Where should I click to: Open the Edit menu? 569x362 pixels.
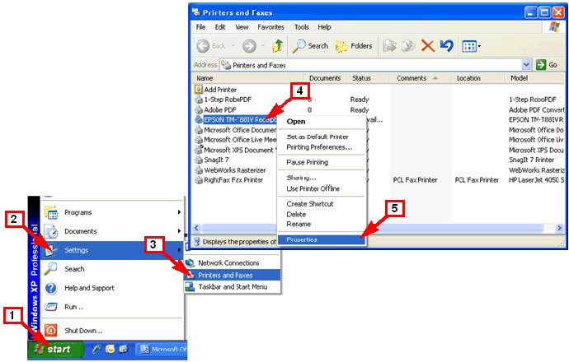pyautogui.click(x=220, y=27)
